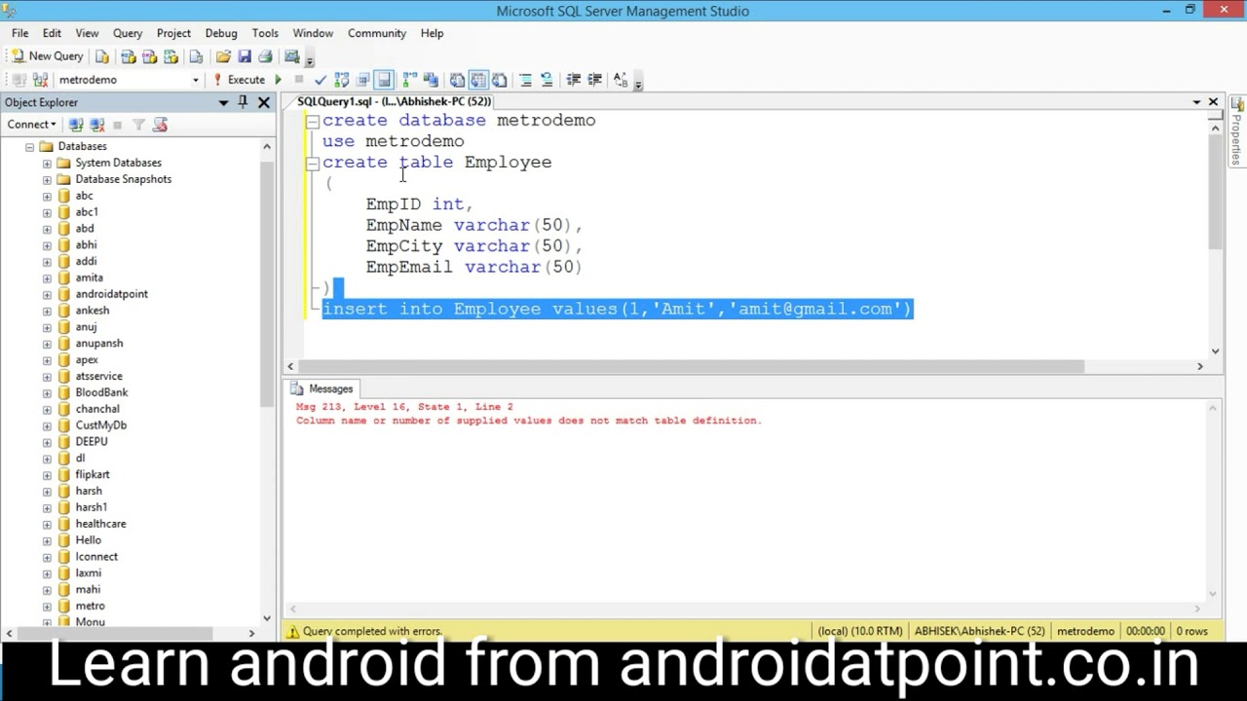Expand the System Databases node
This screenshot has width=1247, height=701.
[x=47, y=164]
